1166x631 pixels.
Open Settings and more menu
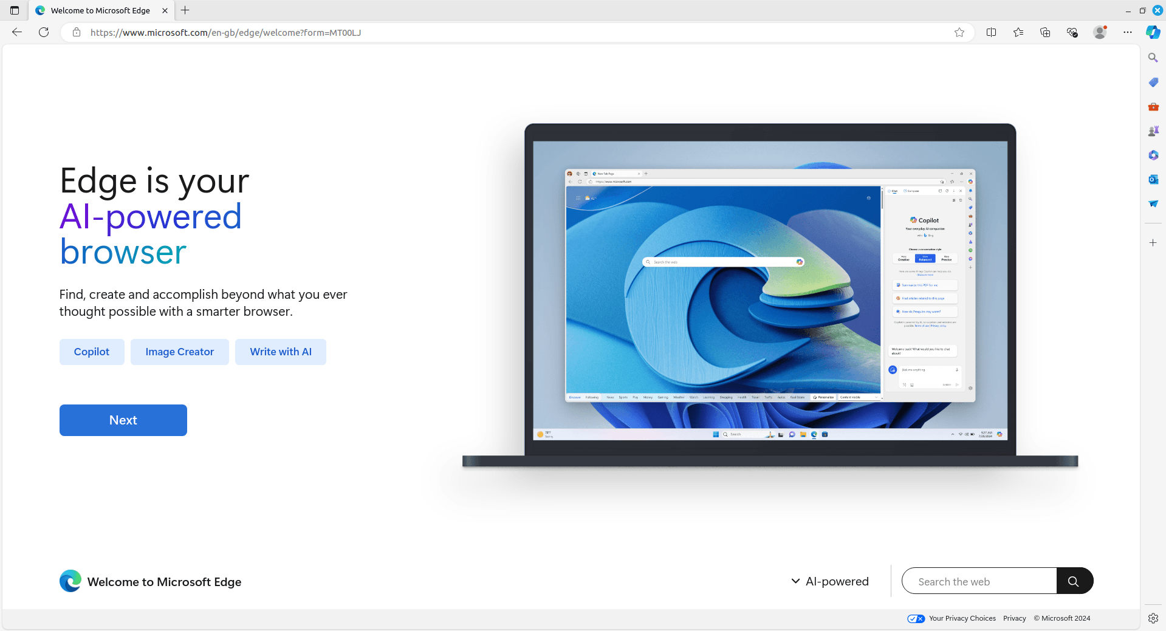1128,32
